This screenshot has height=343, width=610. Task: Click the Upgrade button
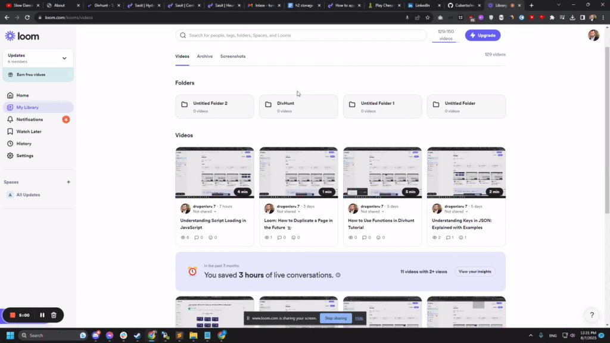pyautogui.click(x=483, y=35)
